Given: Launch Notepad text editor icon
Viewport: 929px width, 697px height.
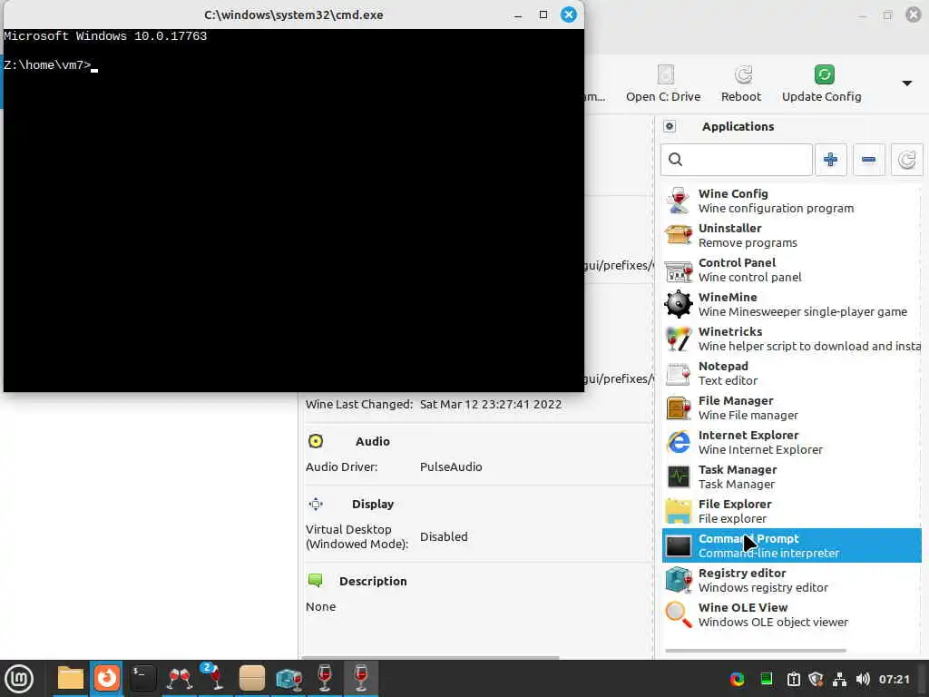Looking at the screenshot, I should point(679,373).
